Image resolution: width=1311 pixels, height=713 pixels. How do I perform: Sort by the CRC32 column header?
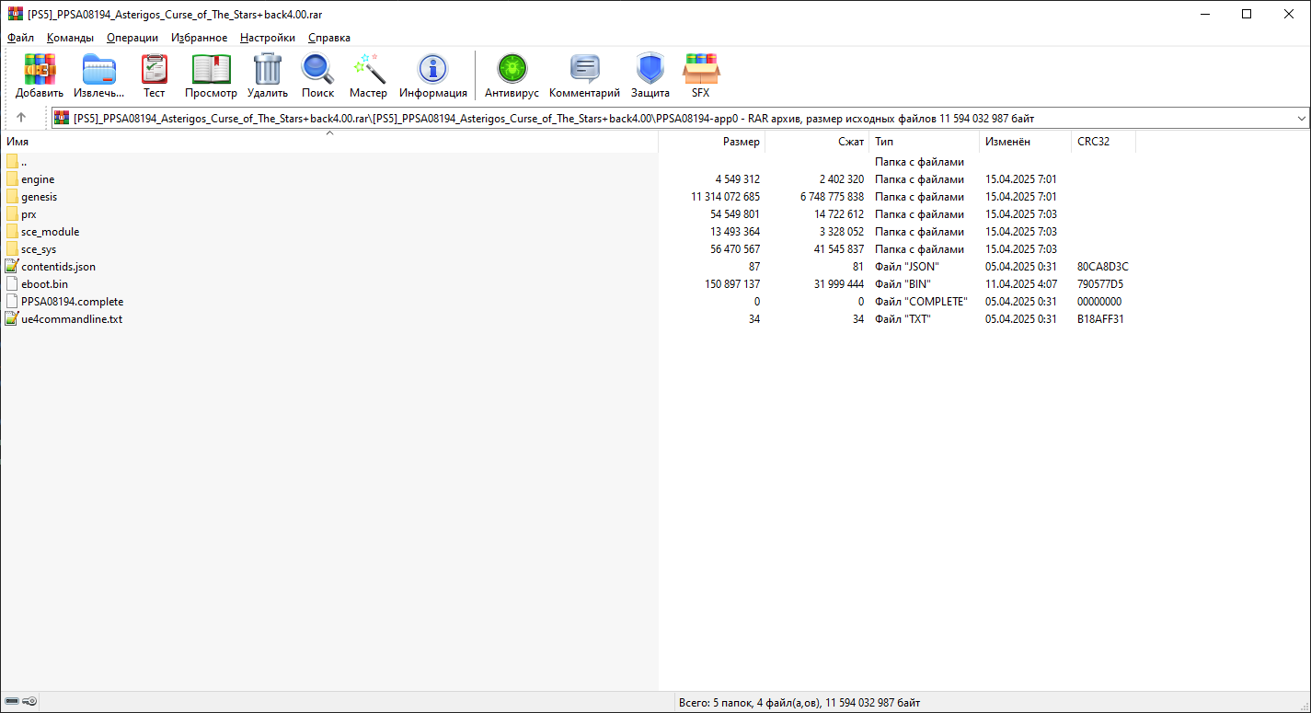(x=1103, y=142)
